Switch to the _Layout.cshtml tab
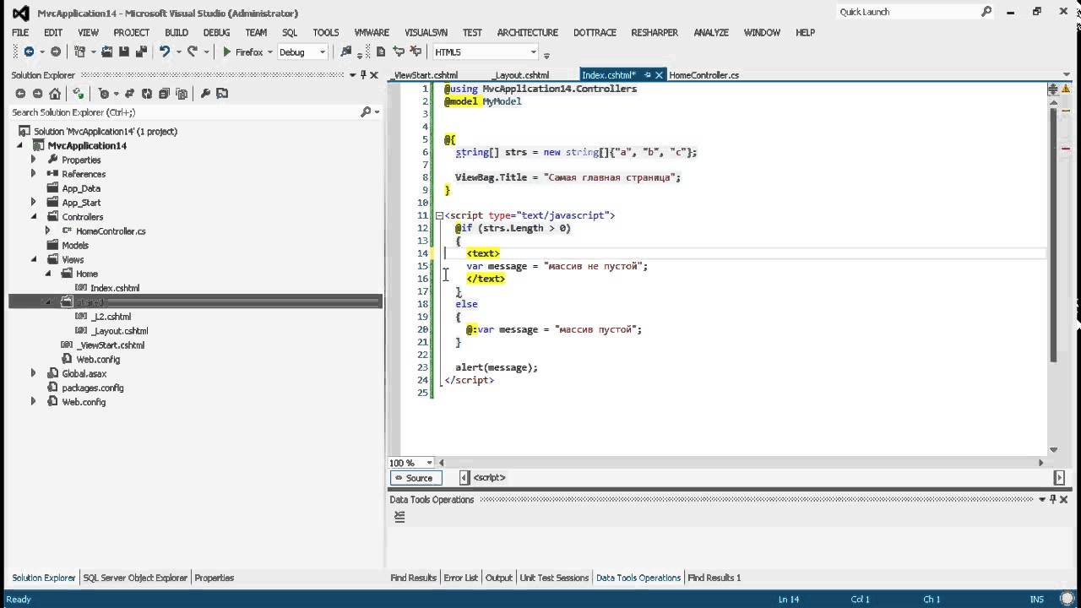The image size is (1081, 608). tap(520, 75)
